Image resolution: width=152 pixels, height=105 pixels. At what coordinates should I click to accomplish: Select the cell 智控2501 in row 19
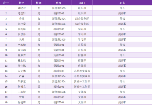(x=59, y=102)
